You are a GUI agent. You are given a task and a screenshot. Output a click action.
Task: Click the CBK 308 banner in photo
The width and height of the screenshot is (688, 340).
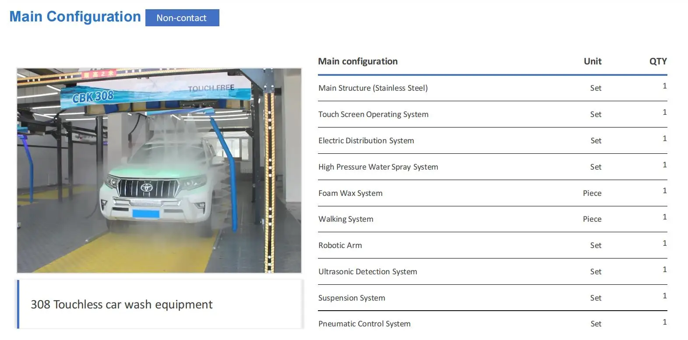pos(93,96)
